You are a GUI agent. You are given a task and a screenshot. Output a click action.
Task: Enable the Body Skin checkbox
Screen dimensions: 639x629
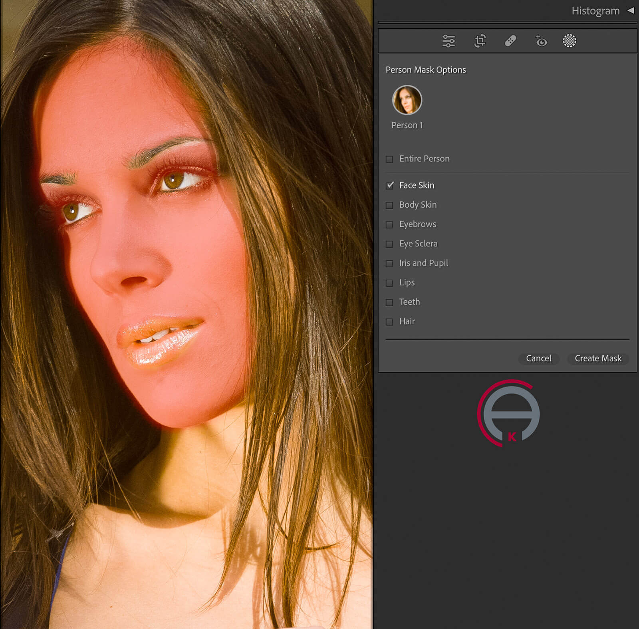coord(389,205)
